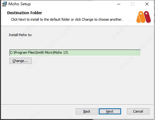Go Back to the previous setup step
The image size is (155, 120).
[87, 111]
